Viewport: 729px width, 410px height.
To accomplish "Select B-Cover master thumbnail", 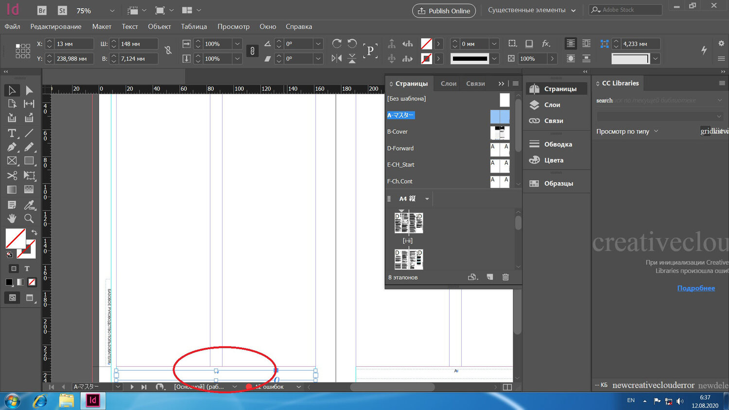I will (500, 132).
